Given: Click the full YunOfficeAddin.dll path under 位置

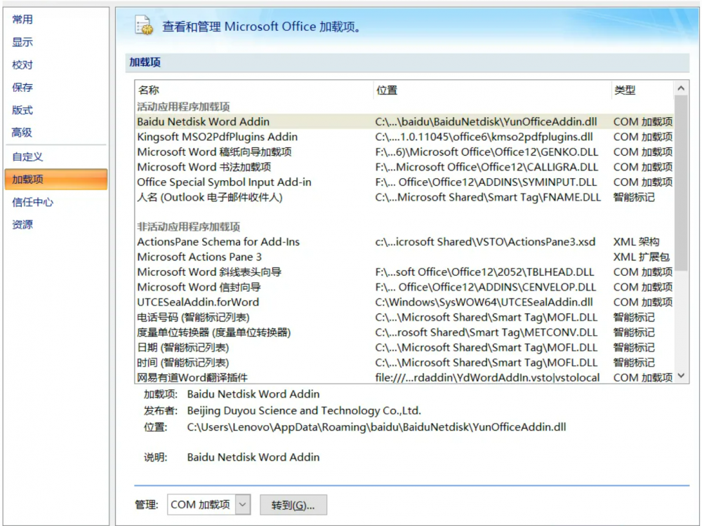Looking at the screenshot, I should coord(376,427).
